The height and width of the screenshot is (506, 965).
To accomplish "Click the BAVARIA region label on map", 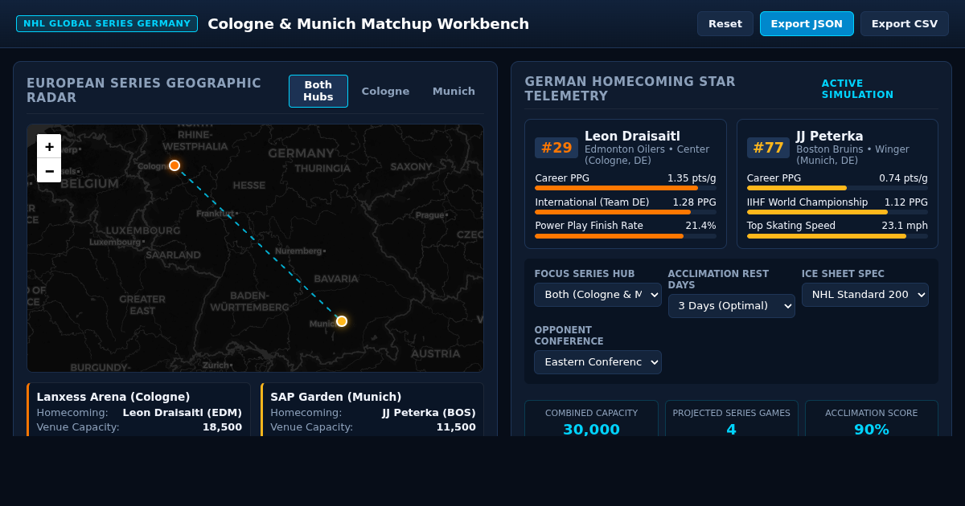I will pyautogui.click(x=336, y=279).
